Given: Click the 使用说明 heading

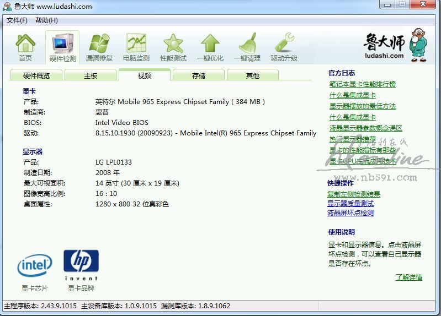Looking at the screenshot, I should tap(342, 232).
